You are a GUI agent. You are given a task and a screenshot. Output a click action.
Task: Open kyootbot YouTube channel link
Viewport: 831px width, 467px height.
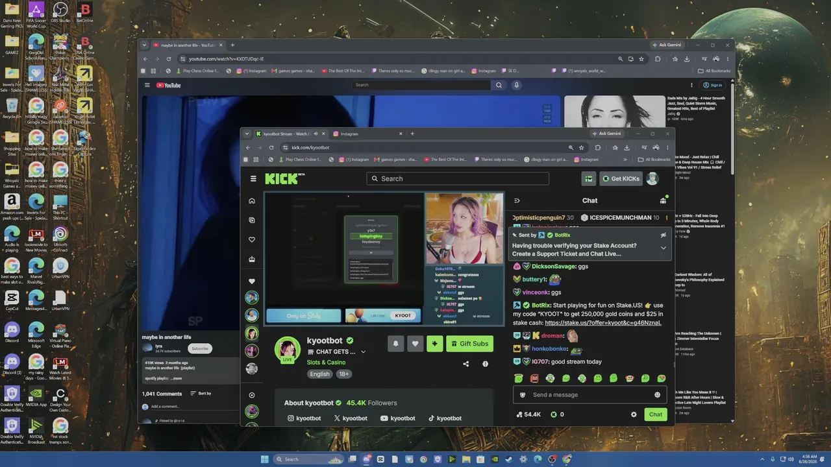click(x=398, y=418)
